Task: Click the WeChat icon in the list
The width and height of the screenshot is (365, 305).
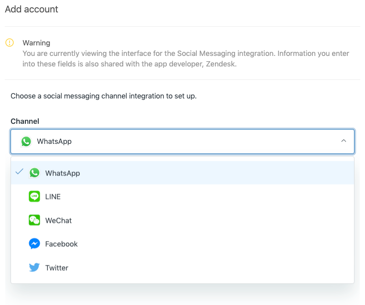Action: point(34,220)
